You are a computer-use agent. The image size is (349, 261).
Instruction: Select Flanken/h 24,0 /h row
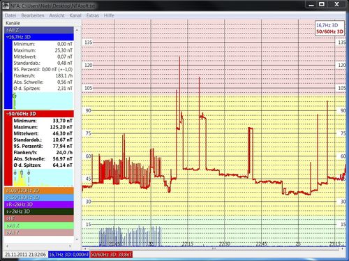[x=43, y=152]
